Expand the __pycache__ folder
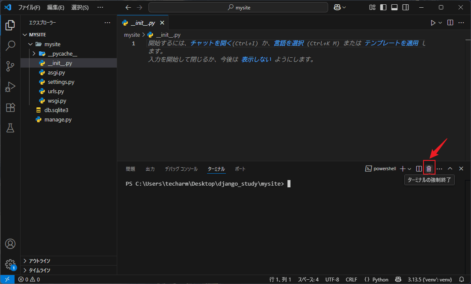 pyautogui.click(x=68, y=54)
